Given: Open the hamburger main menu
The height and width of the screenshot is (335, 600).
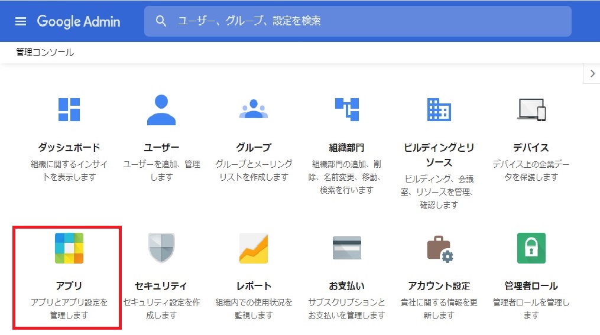Looking at the screenshot, I should [x=21, y=21].
